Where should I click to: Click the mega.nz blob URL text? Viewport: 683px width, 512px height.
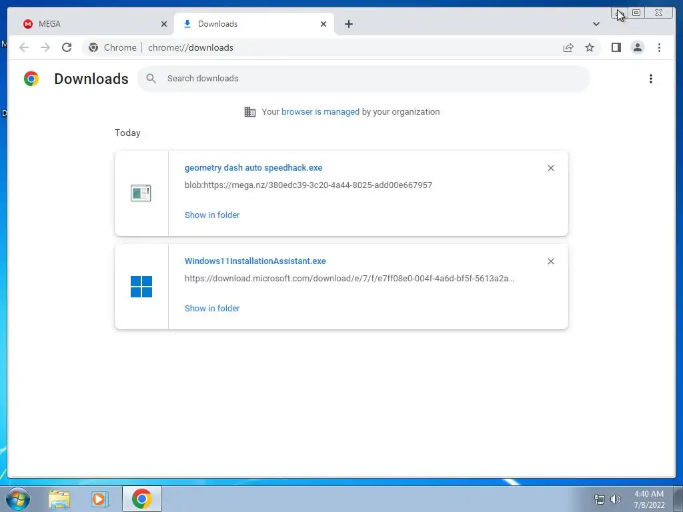tap(308, 185)
